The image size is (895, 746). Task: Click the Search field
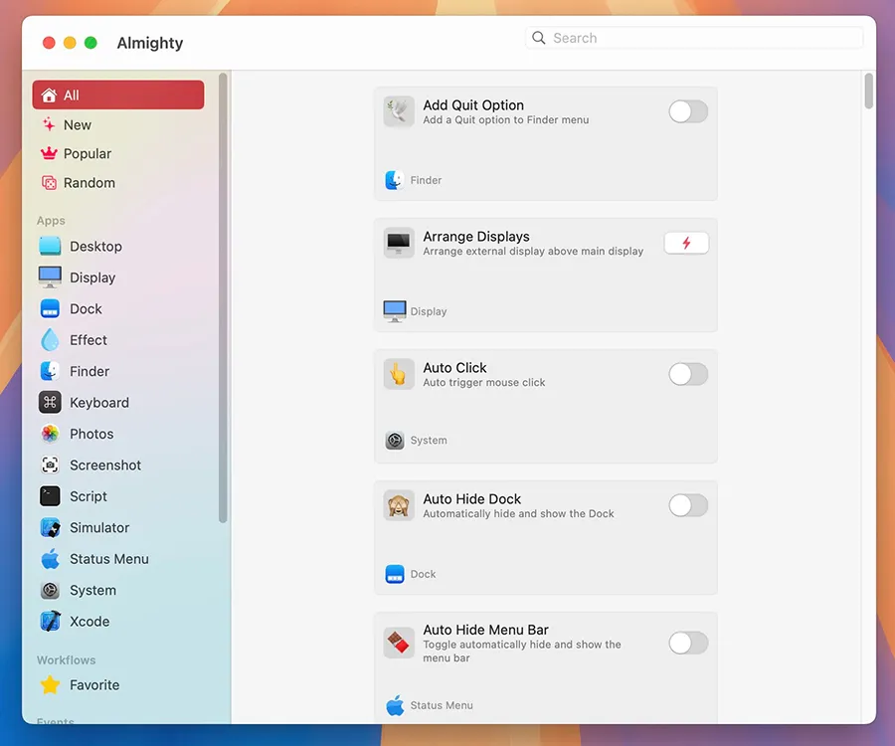pyautogui.click(x=694, y=38)
